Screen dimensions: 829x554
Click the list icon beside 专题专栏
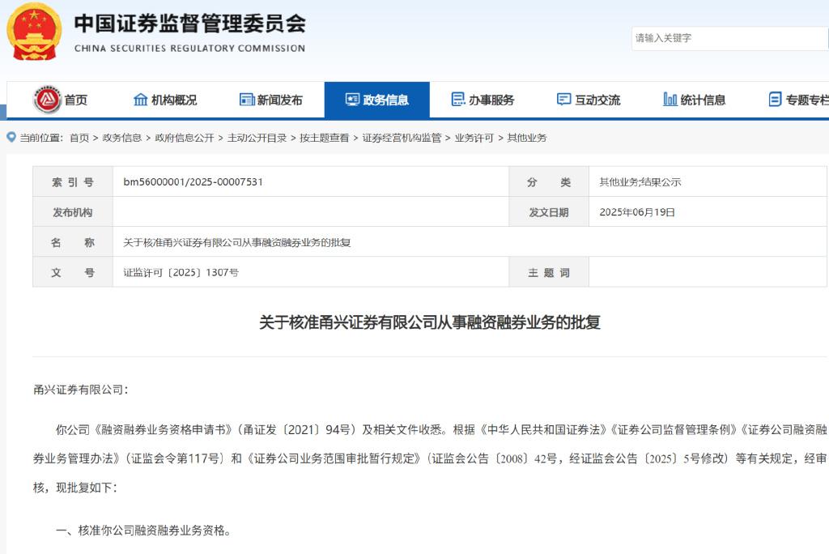coord(775,100)
